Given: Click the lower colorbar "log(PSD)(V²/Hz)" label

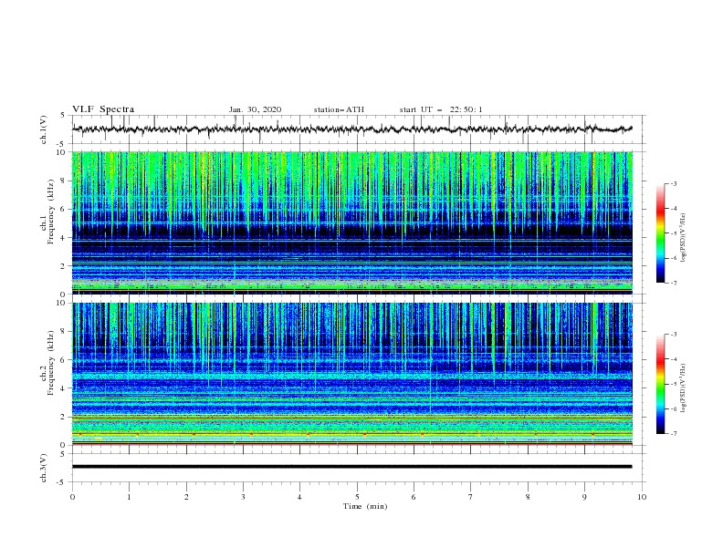Looking at the screenshot, I should point(684,388).
